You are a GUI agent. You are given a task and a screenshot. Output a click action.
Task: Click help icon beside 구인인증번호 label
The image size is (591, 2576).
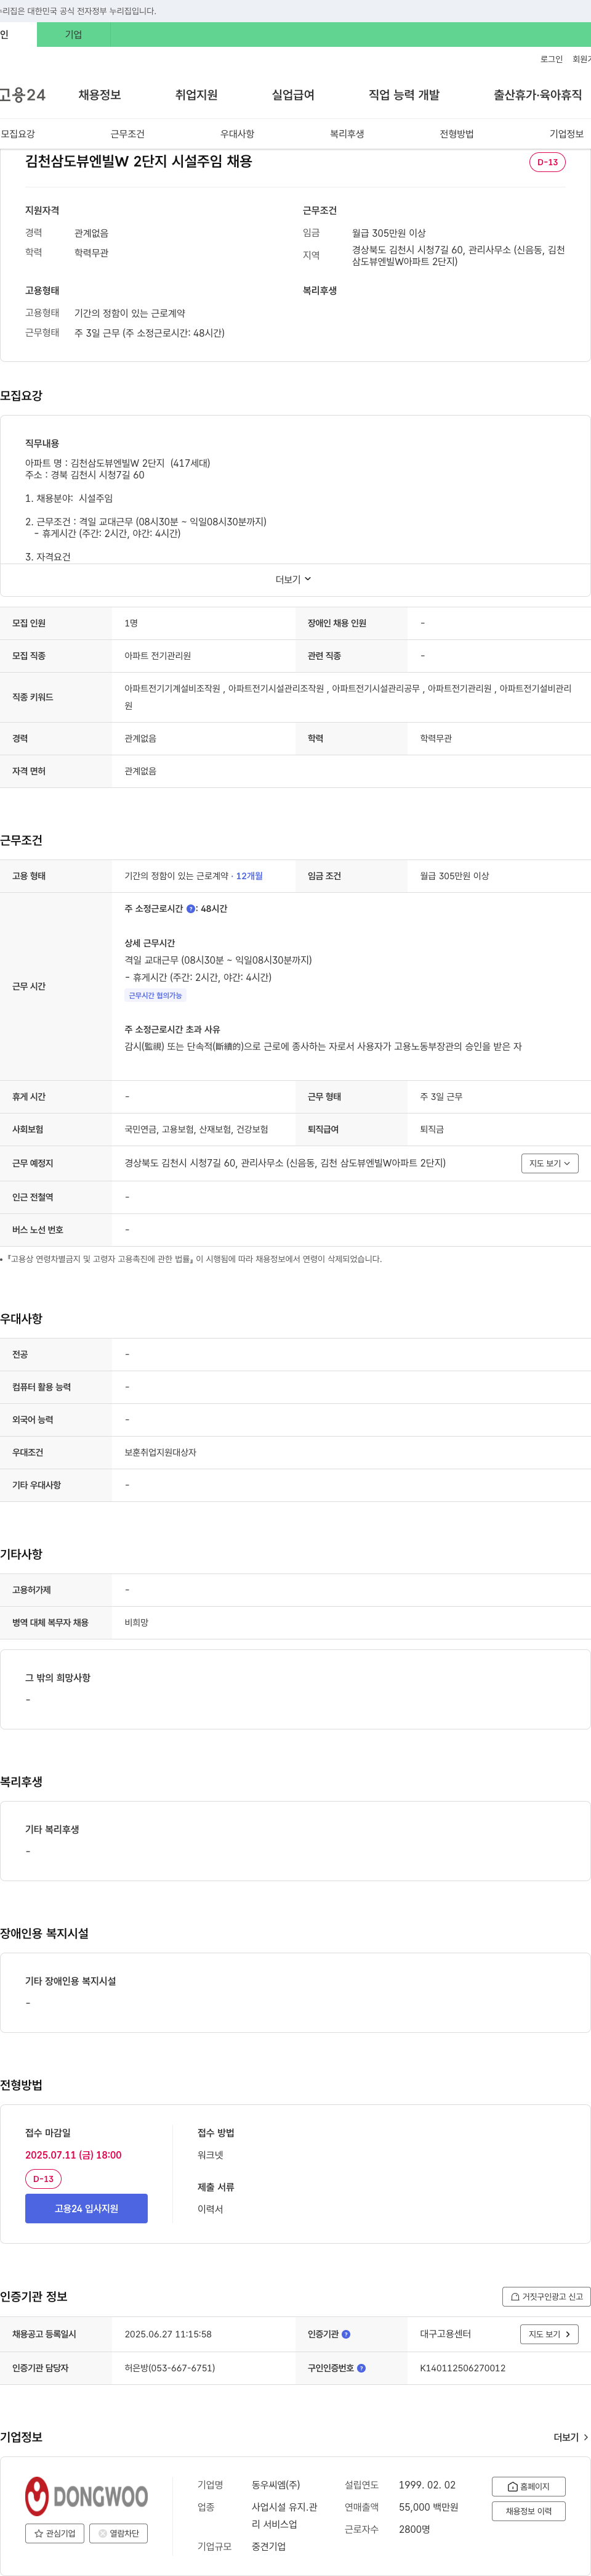361,2368
